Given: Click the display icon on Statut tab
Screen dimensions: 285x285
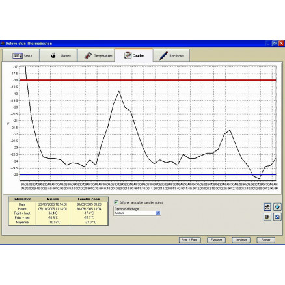Looking at the screenshot, I should coord(18,56).
